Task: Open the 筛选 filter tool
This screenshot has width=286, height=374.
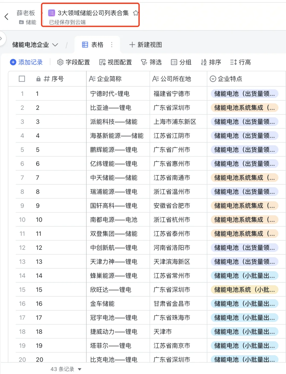Action: [x=151, y=62]
